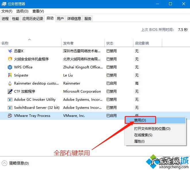
Task: Click the VMware Tray Process icon
Action: [x=10, y=116]
